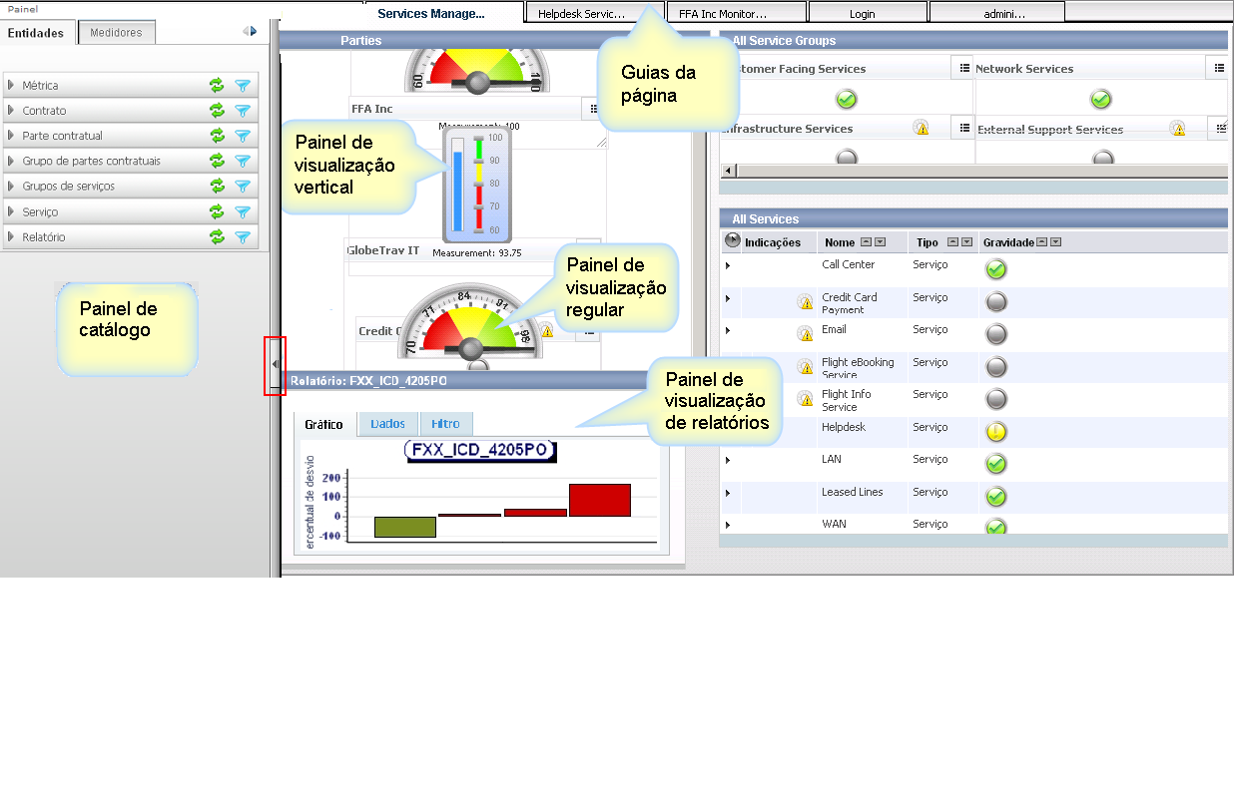Image resolution: width=1234 pixels, height=805 pixels.
Task: Switch to the Medidores tab
Action: coord(116,33)
